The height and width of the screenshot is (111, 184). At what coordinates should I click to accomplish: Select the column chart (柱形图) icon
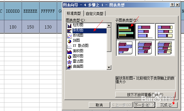coord(69,26)
